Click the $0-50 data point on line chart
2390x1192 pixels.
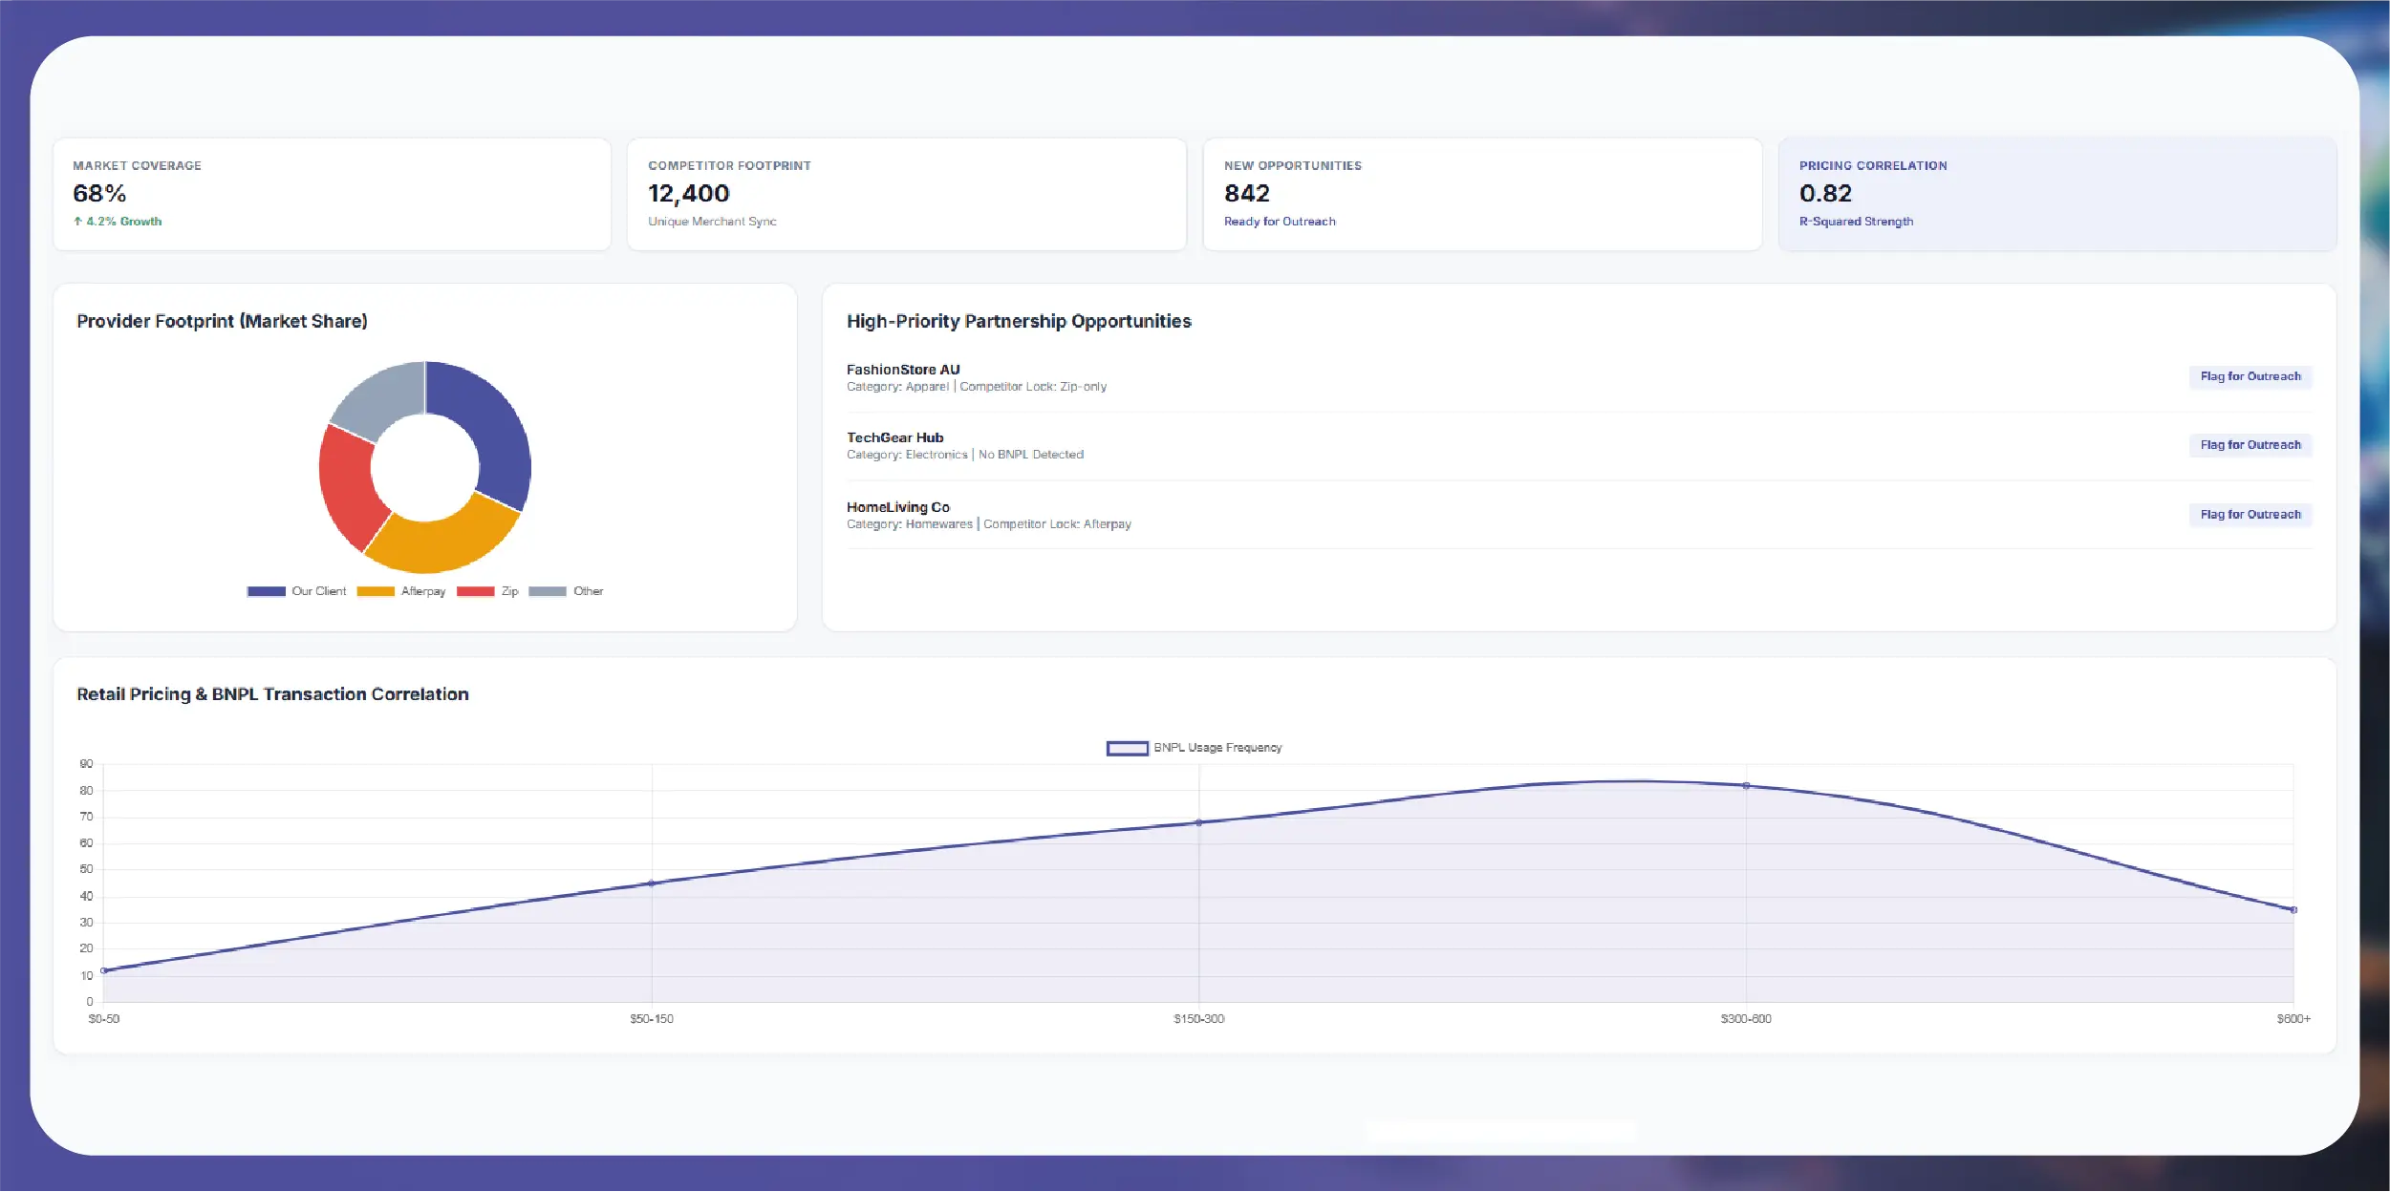104,970
